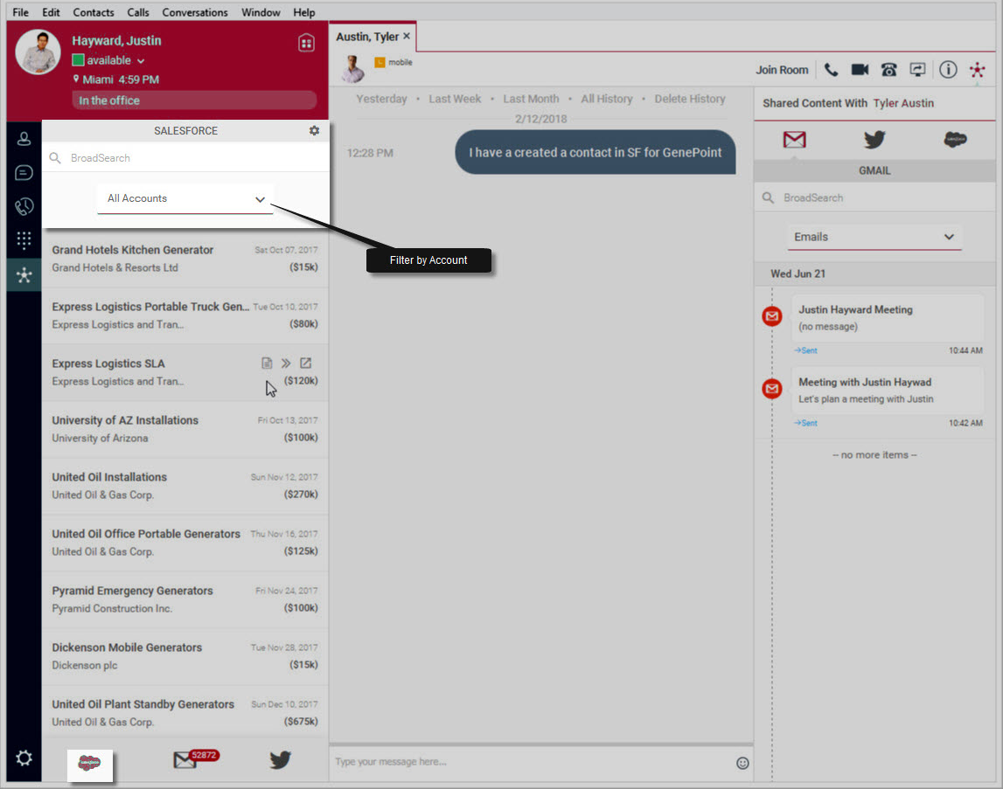Select Gmail icon in Shared Content panel
Viewport: 1003px width, 789px height.
click(795, 140)
